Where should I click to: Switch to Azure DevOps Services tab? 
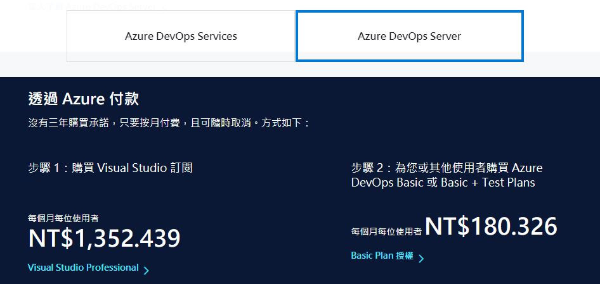[181, 36]
